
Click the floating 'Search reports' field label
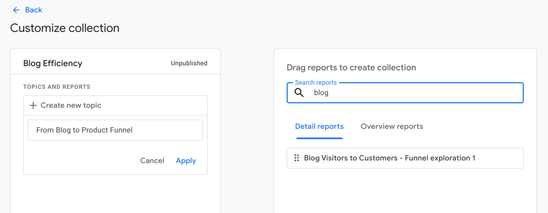(x=316, y=83)
